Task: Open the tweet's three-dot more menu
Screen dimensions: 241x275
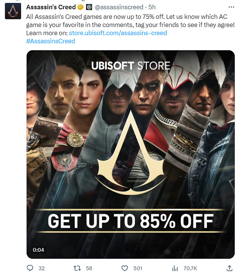Action: [231, 7]
